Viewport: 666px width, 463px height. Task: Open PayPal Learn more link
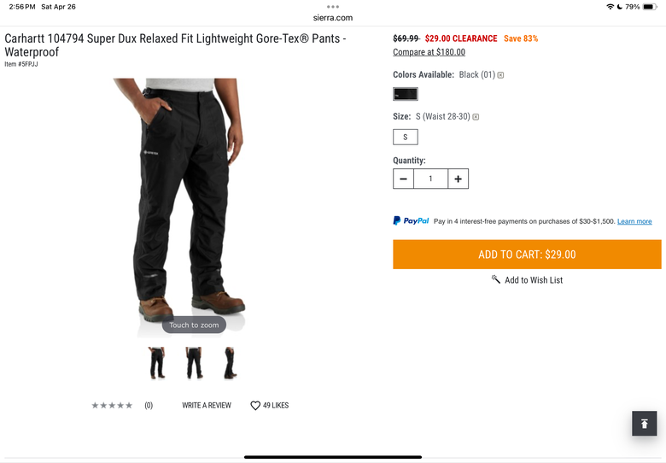click(x=634, y=221)
